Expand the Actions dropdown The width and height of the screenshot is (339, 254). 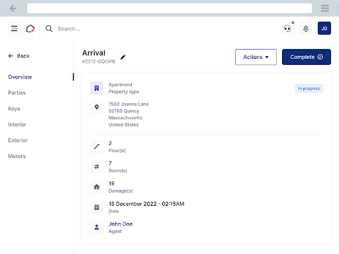coord(256,57)
